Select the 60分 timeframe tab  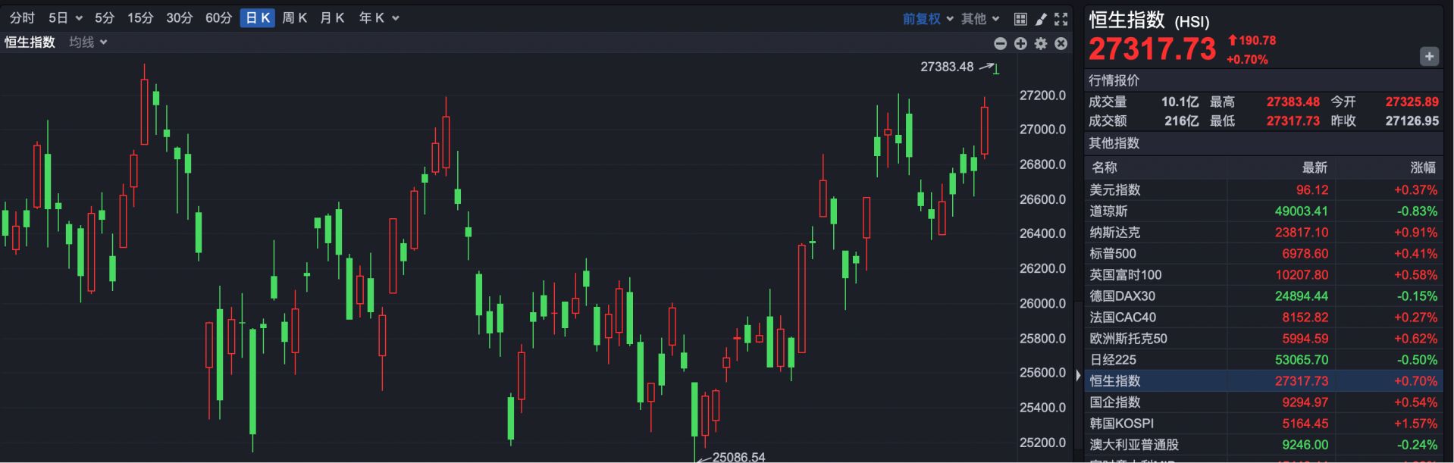pyautogui.click(x=218, y=18)
